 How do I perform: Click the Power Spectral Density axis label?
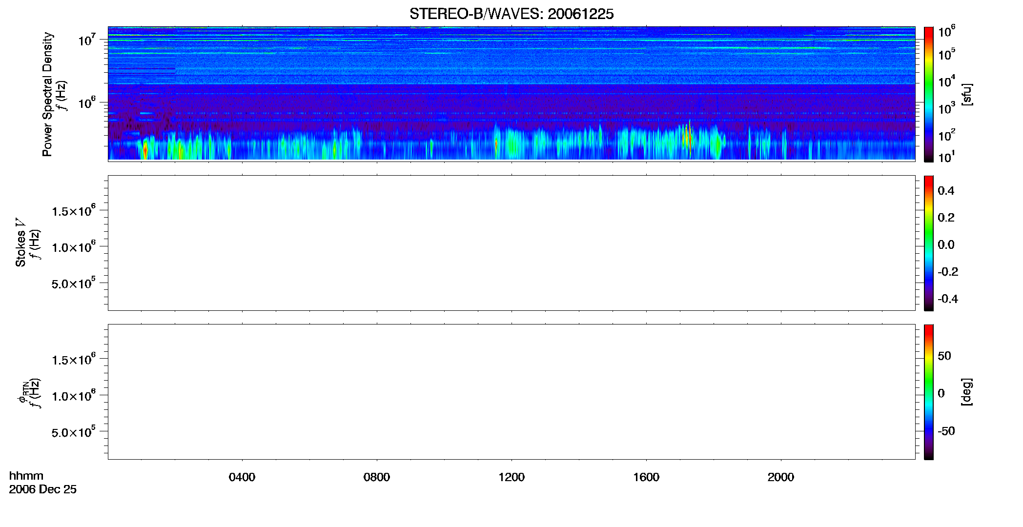(x=47, y=94)
